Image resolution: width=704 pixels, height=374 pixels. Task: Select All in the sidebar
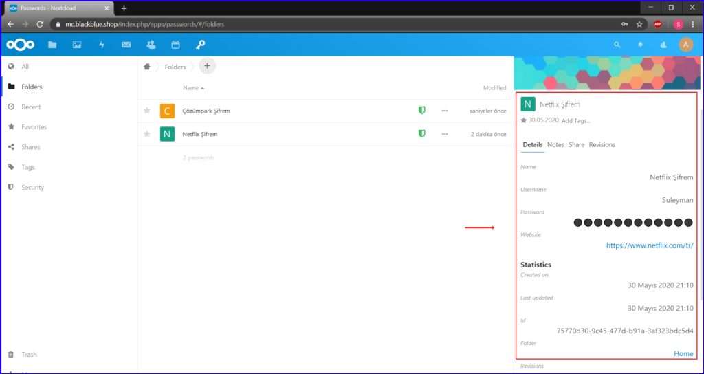click(25, 67)
